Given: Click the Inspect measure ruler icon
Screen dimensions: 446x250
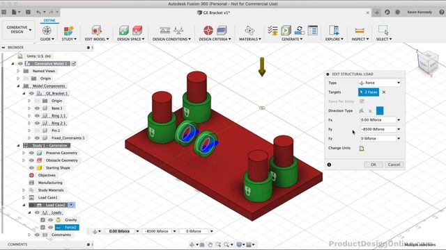Looking at the screenshot, I should 360,31.
